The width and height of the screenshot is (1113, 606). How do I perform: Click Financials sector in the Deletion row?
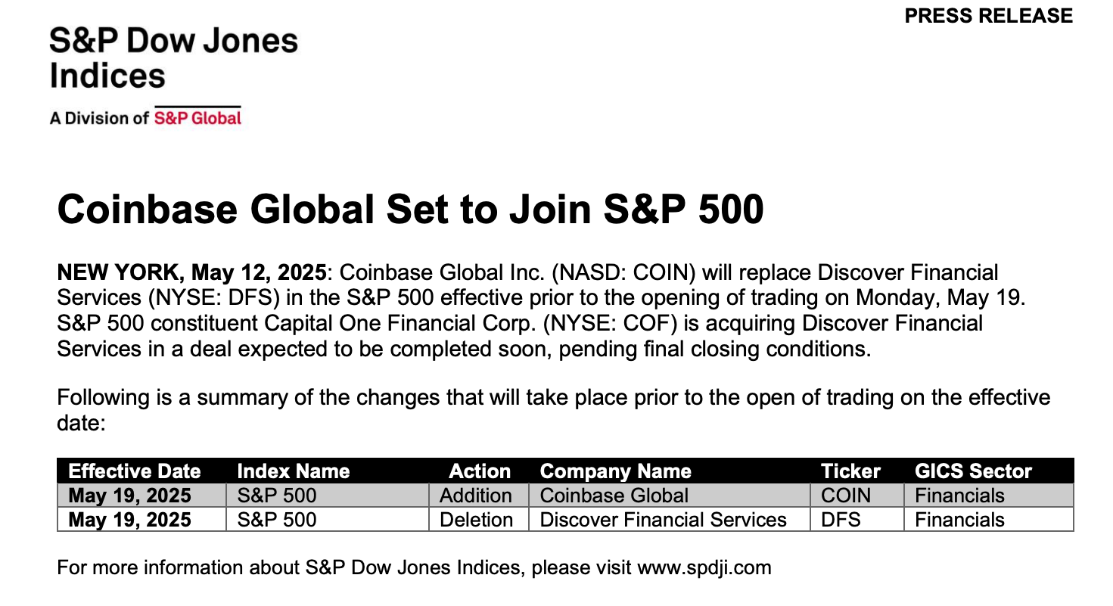pyautogui.click(x=959, y=520)
